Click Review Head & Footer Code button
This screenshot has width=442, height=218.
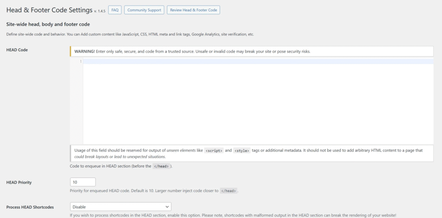(x=193, y=10)
